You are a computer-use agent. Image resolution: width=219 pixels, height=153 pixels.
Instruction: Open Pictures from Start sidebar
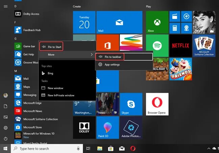point(6,117)
